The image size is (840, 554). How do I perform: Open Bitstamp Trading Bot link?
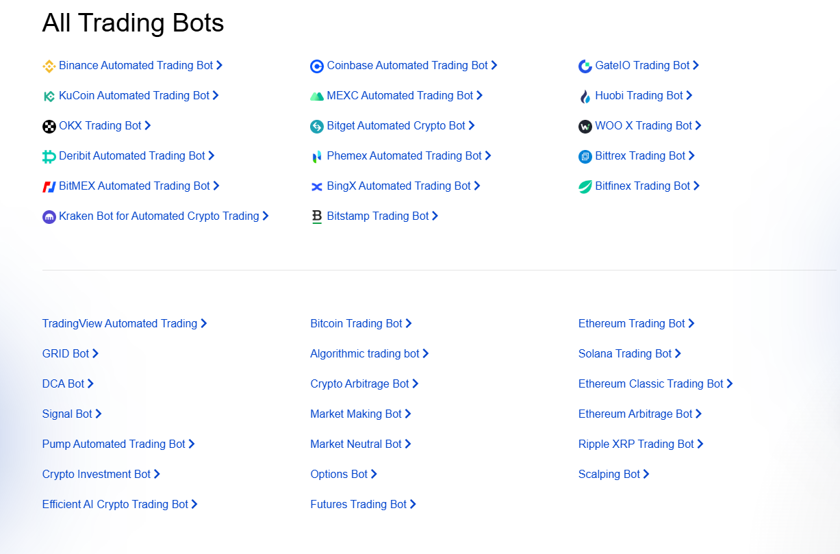click(383, 216)
